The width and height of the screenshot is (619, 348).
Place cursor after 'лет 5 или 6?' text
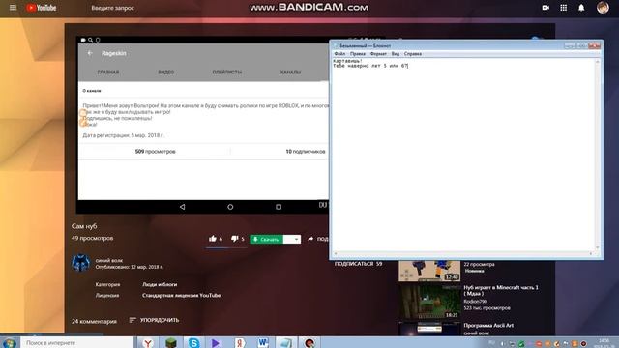(x=408, y=66)
